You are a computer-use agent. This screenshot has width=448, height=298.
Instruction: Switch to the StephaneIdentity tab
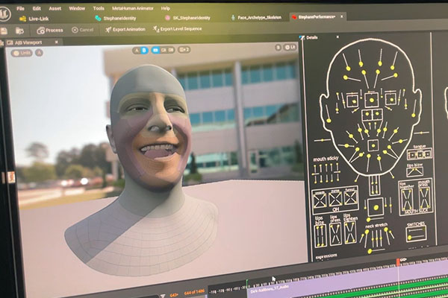coord(116,18)
